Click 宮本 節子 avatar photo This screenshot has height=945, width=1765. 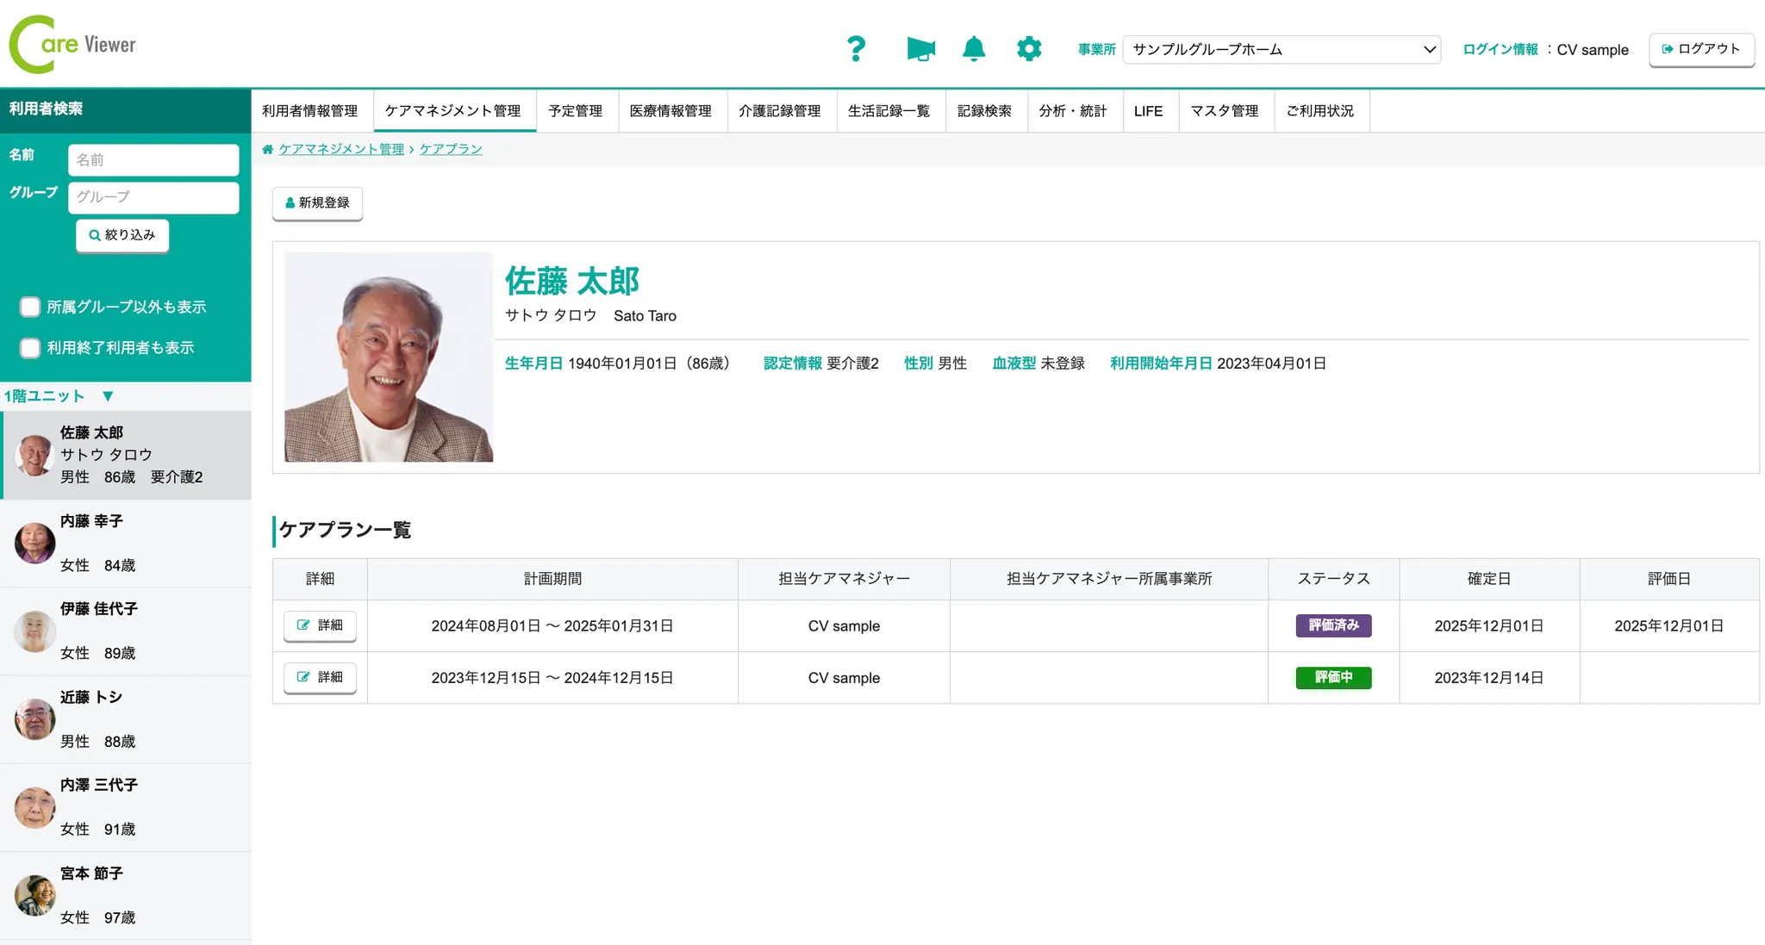[x=34, y=895]
